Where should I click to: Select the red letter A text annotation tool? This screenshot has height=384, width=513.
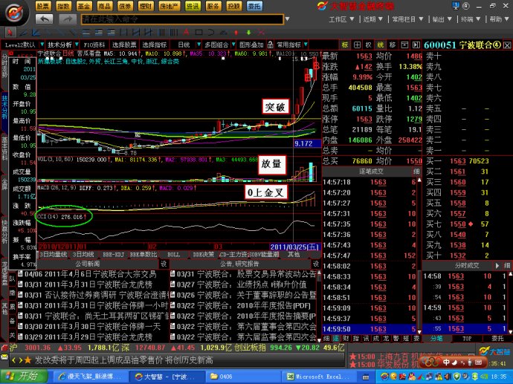pos(186,33)
